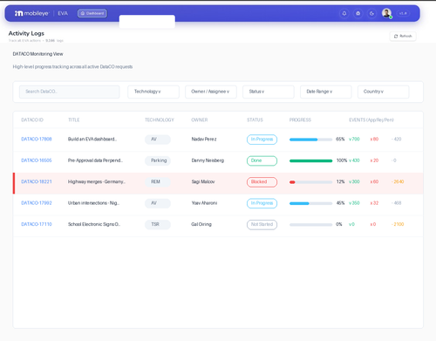Click the round icon between bell and moon
Image resolution: width=436 pixels, height=341 pixels.
click(358, 13)
